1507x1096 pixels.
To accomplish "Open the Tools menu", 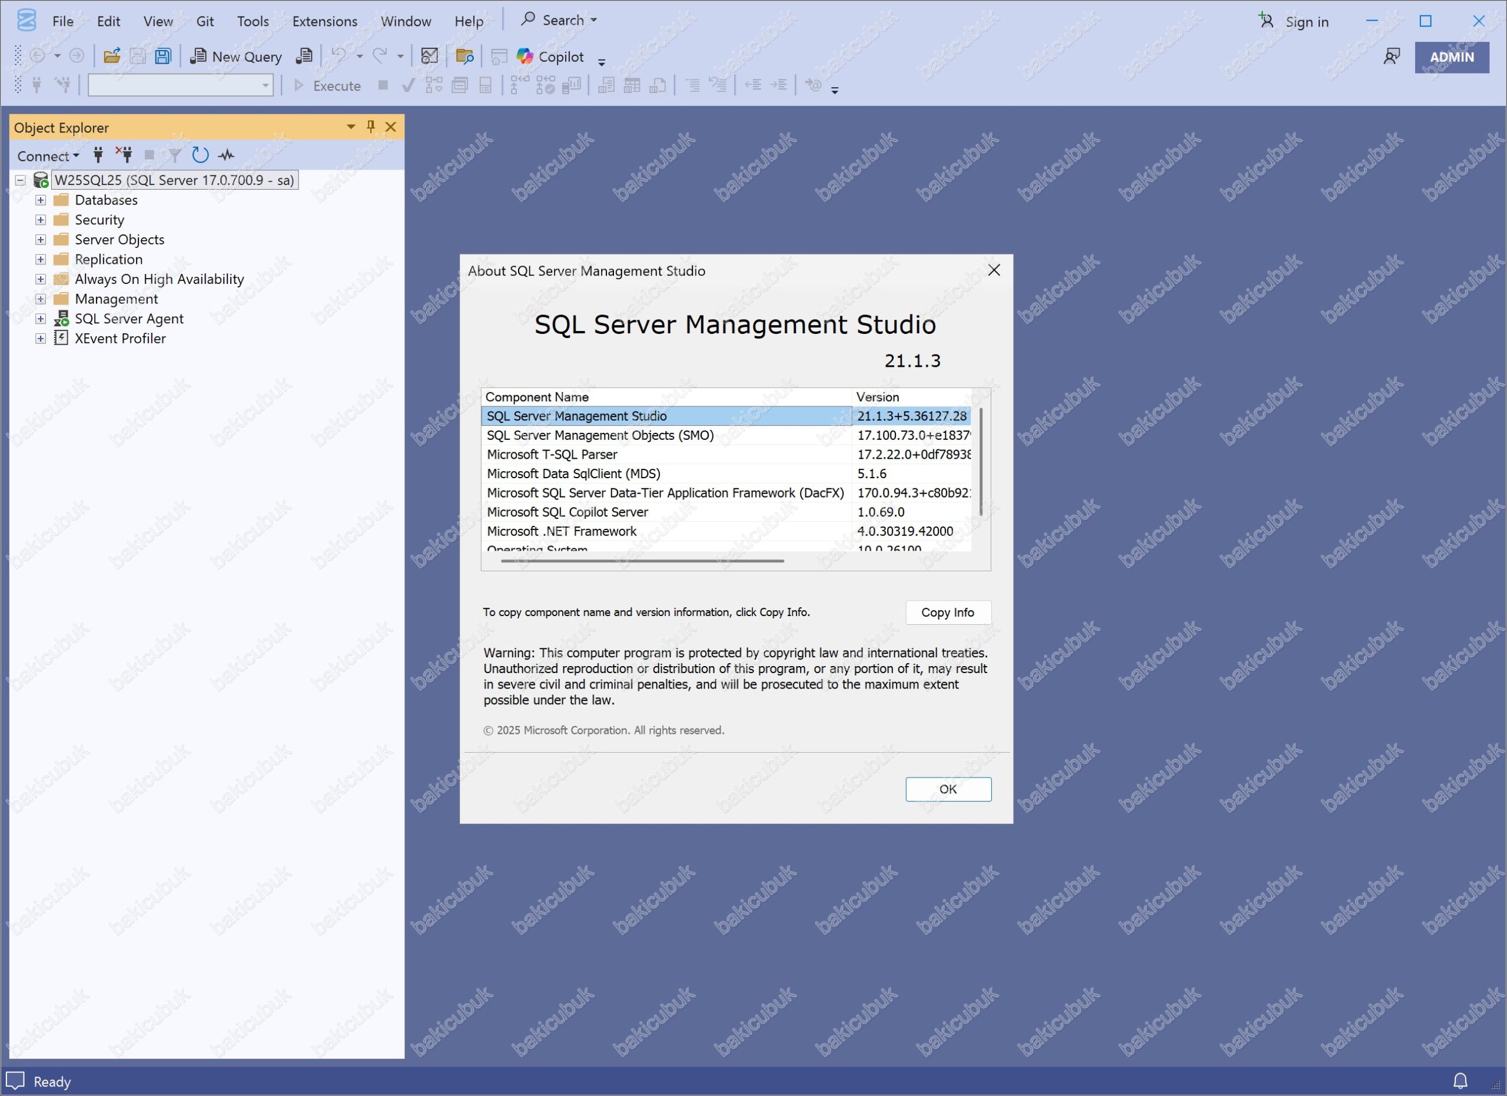I will coord(253,21).
